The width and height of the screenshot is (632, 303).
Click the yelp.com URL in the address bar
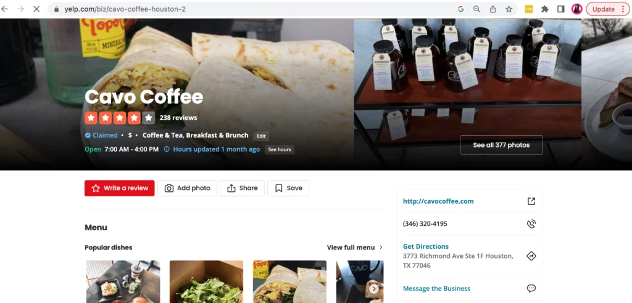pyautogui.click(x=125, y=9)
